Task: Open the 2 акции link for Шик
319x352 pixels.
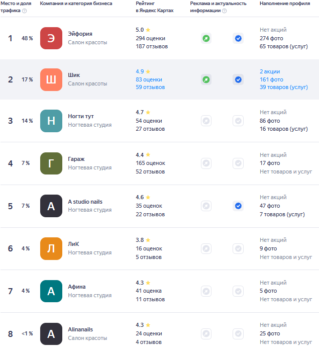Action: [x=270, y=71]
